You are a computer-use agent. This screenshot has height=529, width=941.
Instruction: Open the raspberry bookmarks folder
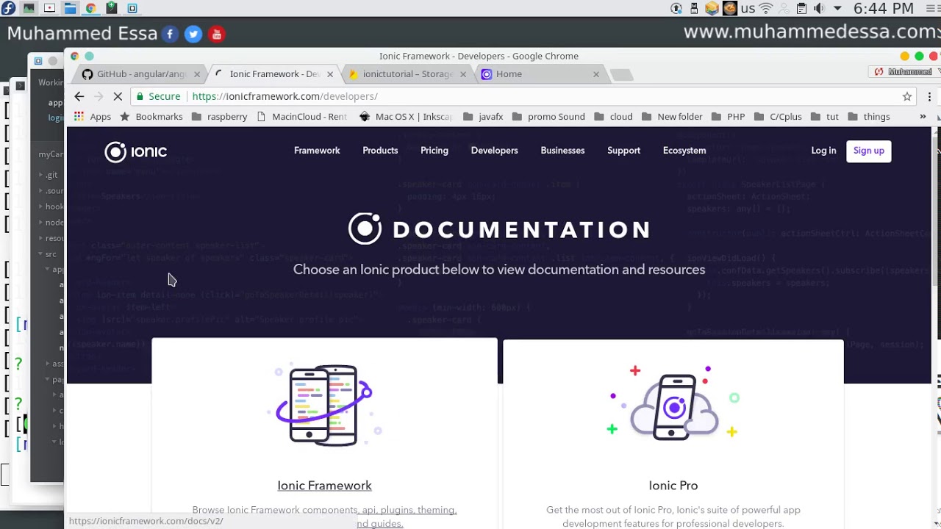click(x=219, y=116)
